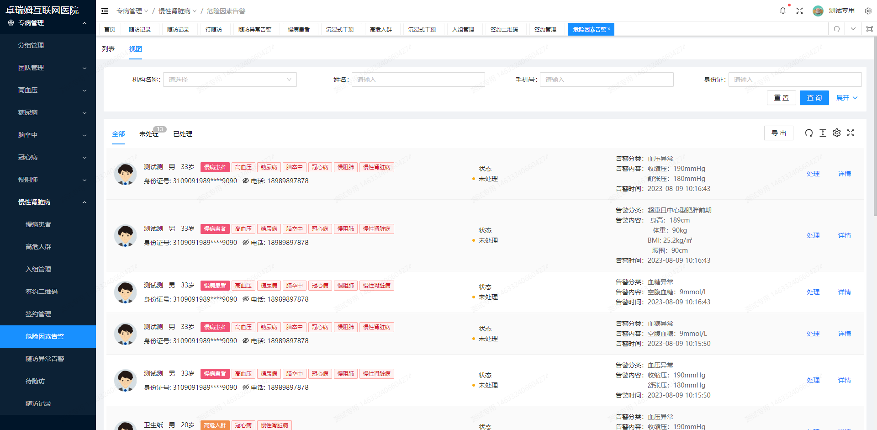Open the notification bell
Image resolution: width=877 pixels, height=430 pixels.
coord(782,11)
